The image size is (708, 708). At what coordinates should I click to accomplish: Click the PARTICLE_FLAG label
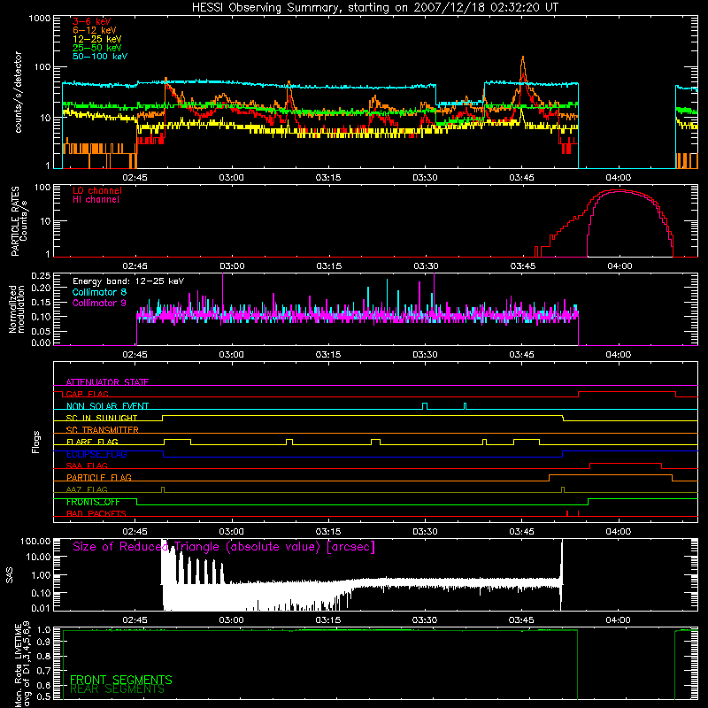pos(99,477)
